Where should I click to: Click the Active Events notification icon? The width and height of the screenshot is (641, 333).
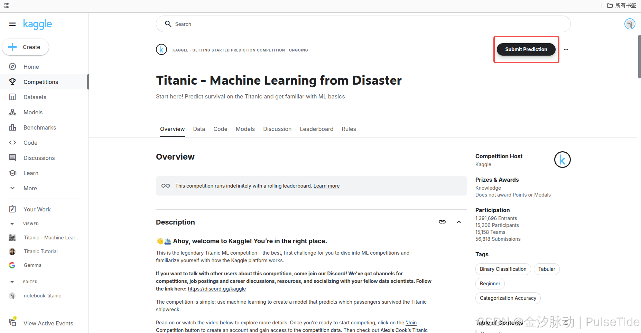pyautogui.click(x=12, y=322)
